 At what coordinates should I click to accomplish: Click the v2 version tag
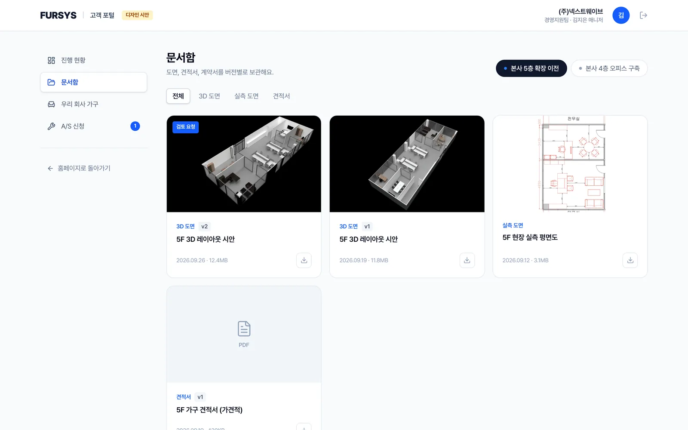(x=204, y=226)
